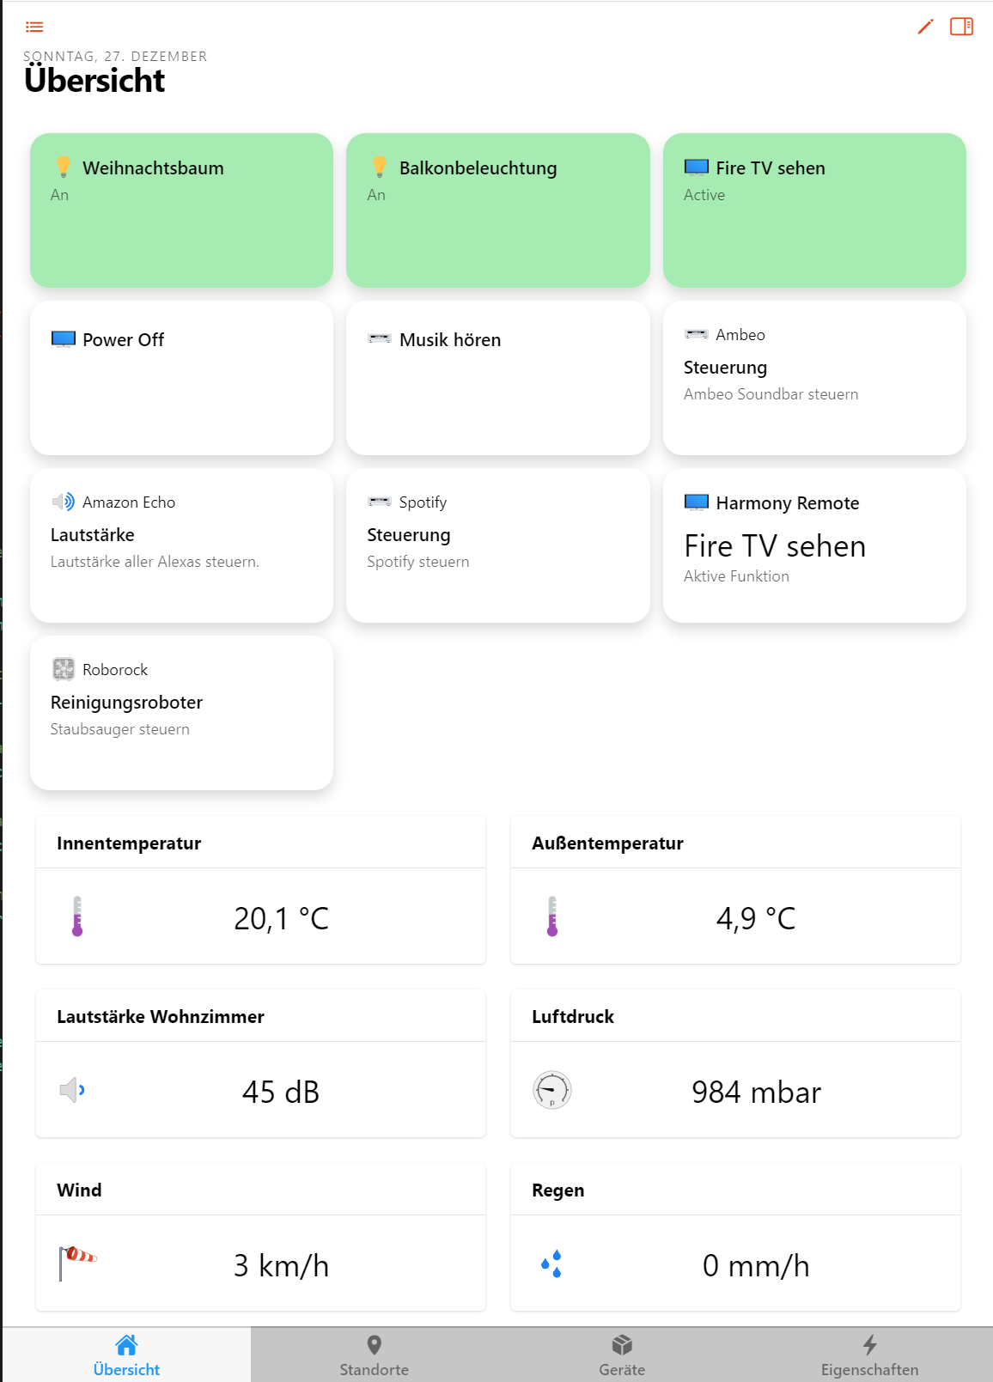Click the pencil edit icon

pos(925,27)
